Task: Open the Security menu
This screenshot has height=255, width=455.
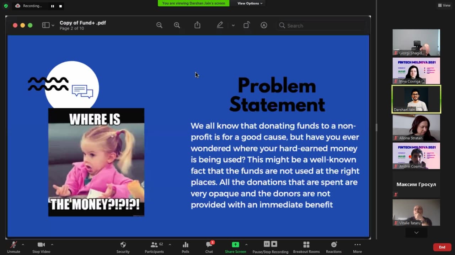Action: click(123, 247)
